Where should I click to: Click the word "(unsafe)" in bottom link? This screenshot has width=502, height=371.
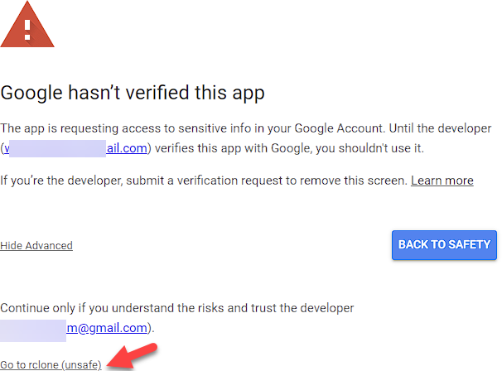coord(81,364)
